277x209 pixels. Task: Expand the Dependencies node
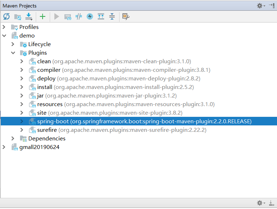(x=13, y=139)
